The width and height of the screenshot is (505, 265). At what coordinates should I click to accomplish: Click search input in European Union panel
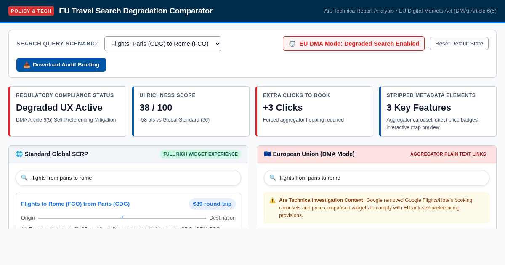coord(377,178)
